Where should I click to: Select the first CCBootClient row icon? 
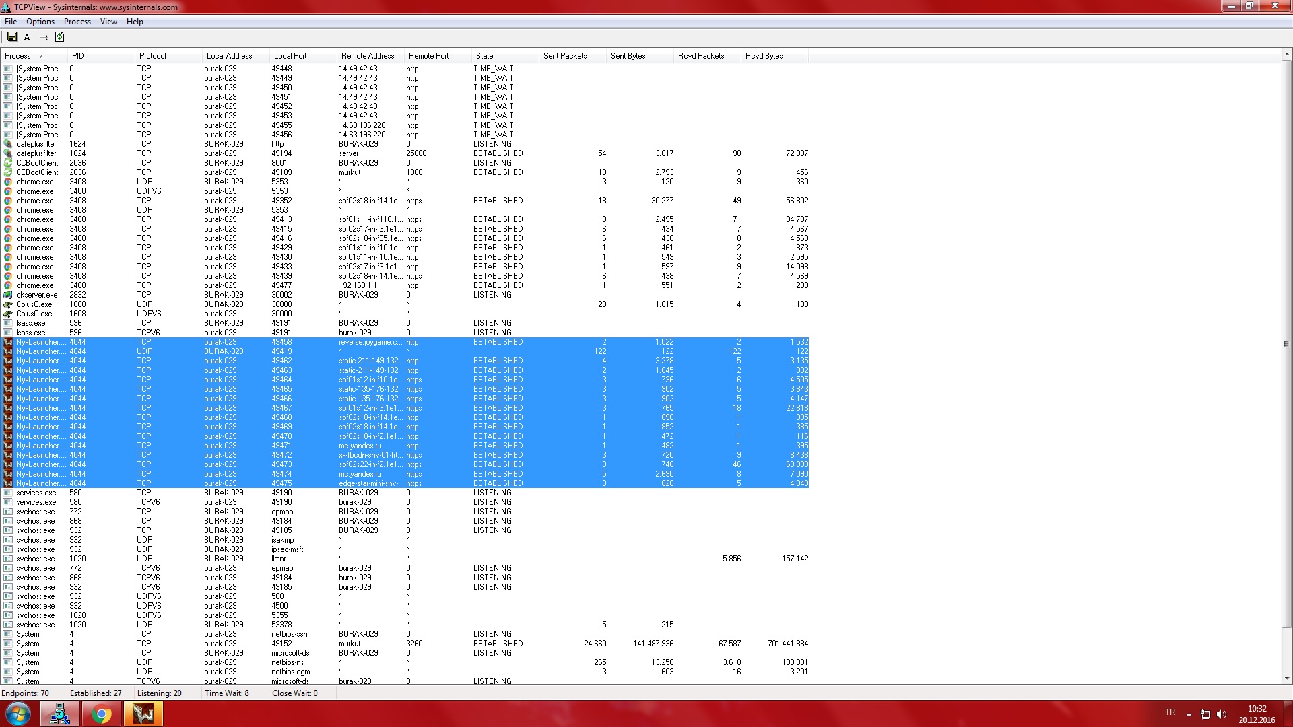[8, 163]
